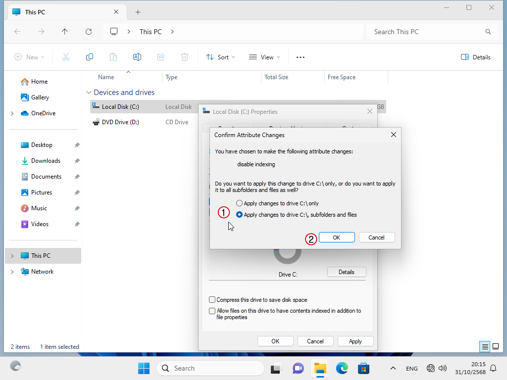Click the Cut scissors icon in toolbar

click(66, 57)
